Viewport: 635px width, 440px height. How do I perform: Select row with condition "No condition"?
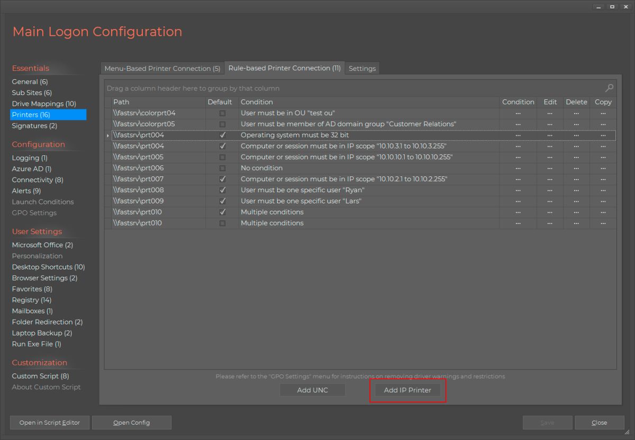[360, 168]
